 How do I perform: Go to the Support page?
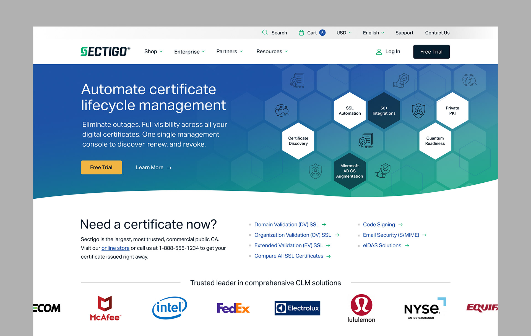[404, 33]
